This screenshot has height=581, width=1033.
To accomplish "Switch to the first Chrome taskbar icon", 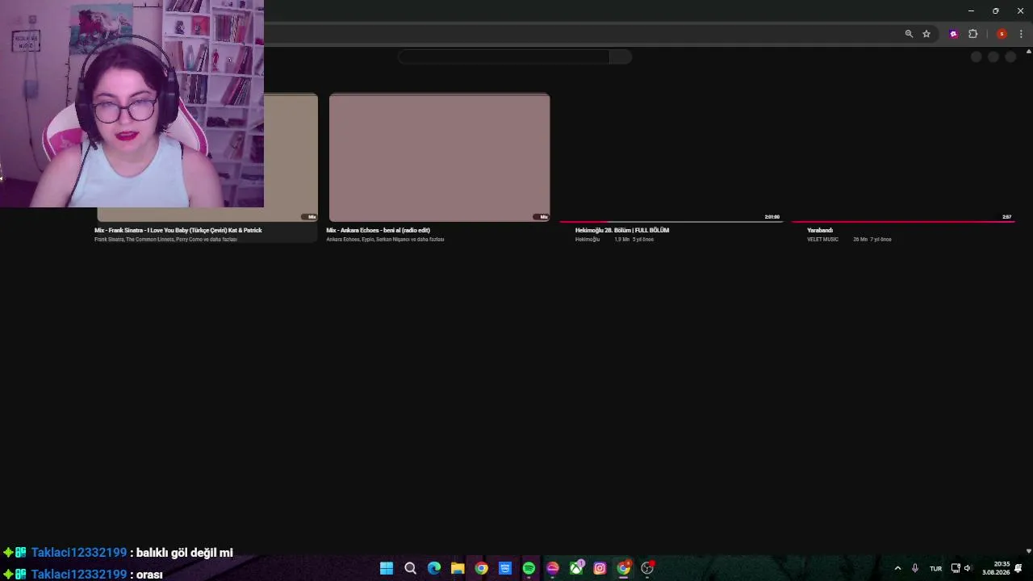I will pyautogui.click(x=481, y=568).
